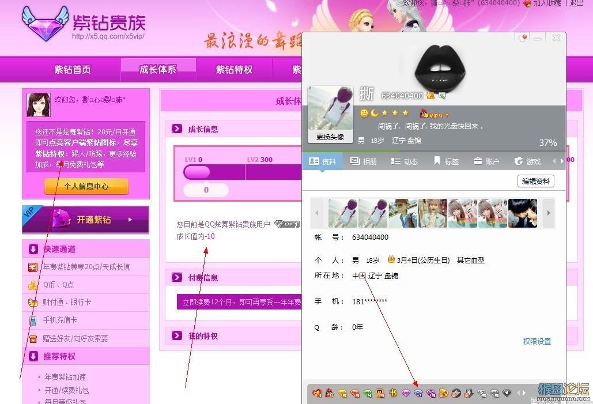Show the next page of profile badges

(524, 393)
